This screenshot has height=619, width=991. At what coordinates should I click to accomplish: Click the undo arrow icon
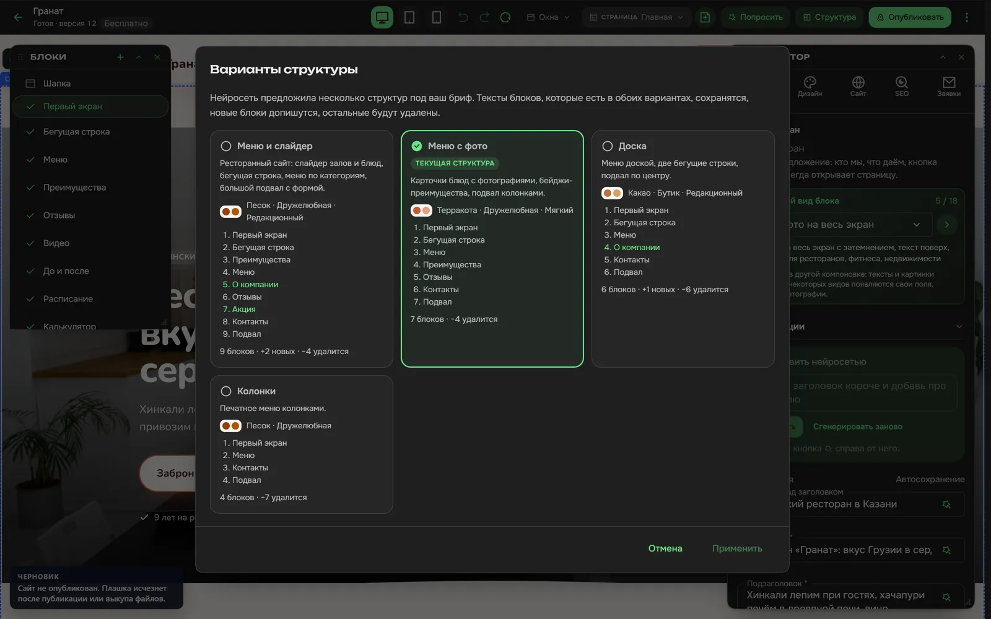pyautogui.click(x=463, y=17)
